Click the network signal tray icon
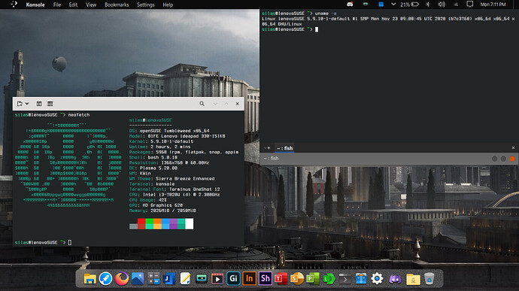 coord(456,5)
